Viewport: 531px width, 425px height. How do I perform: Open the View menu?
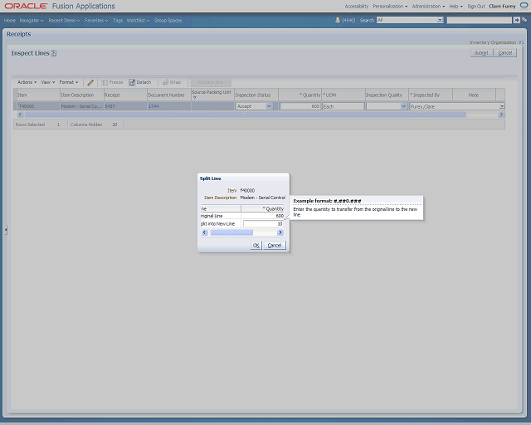coord(48,82)
